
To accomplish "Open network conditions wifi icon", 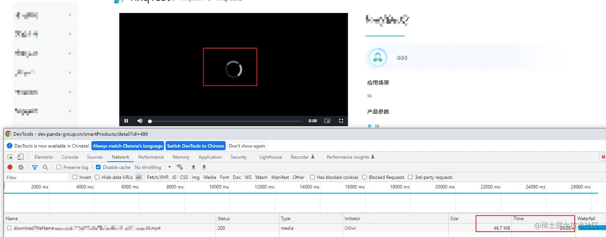I will pyautogui.click(x=180, y=167).
